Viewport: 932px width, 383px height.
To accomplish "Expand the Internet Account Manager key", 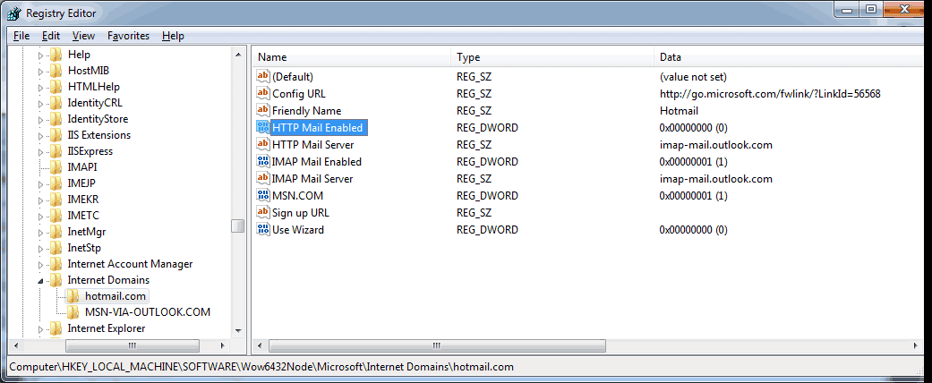I will [x=41, y=264].
